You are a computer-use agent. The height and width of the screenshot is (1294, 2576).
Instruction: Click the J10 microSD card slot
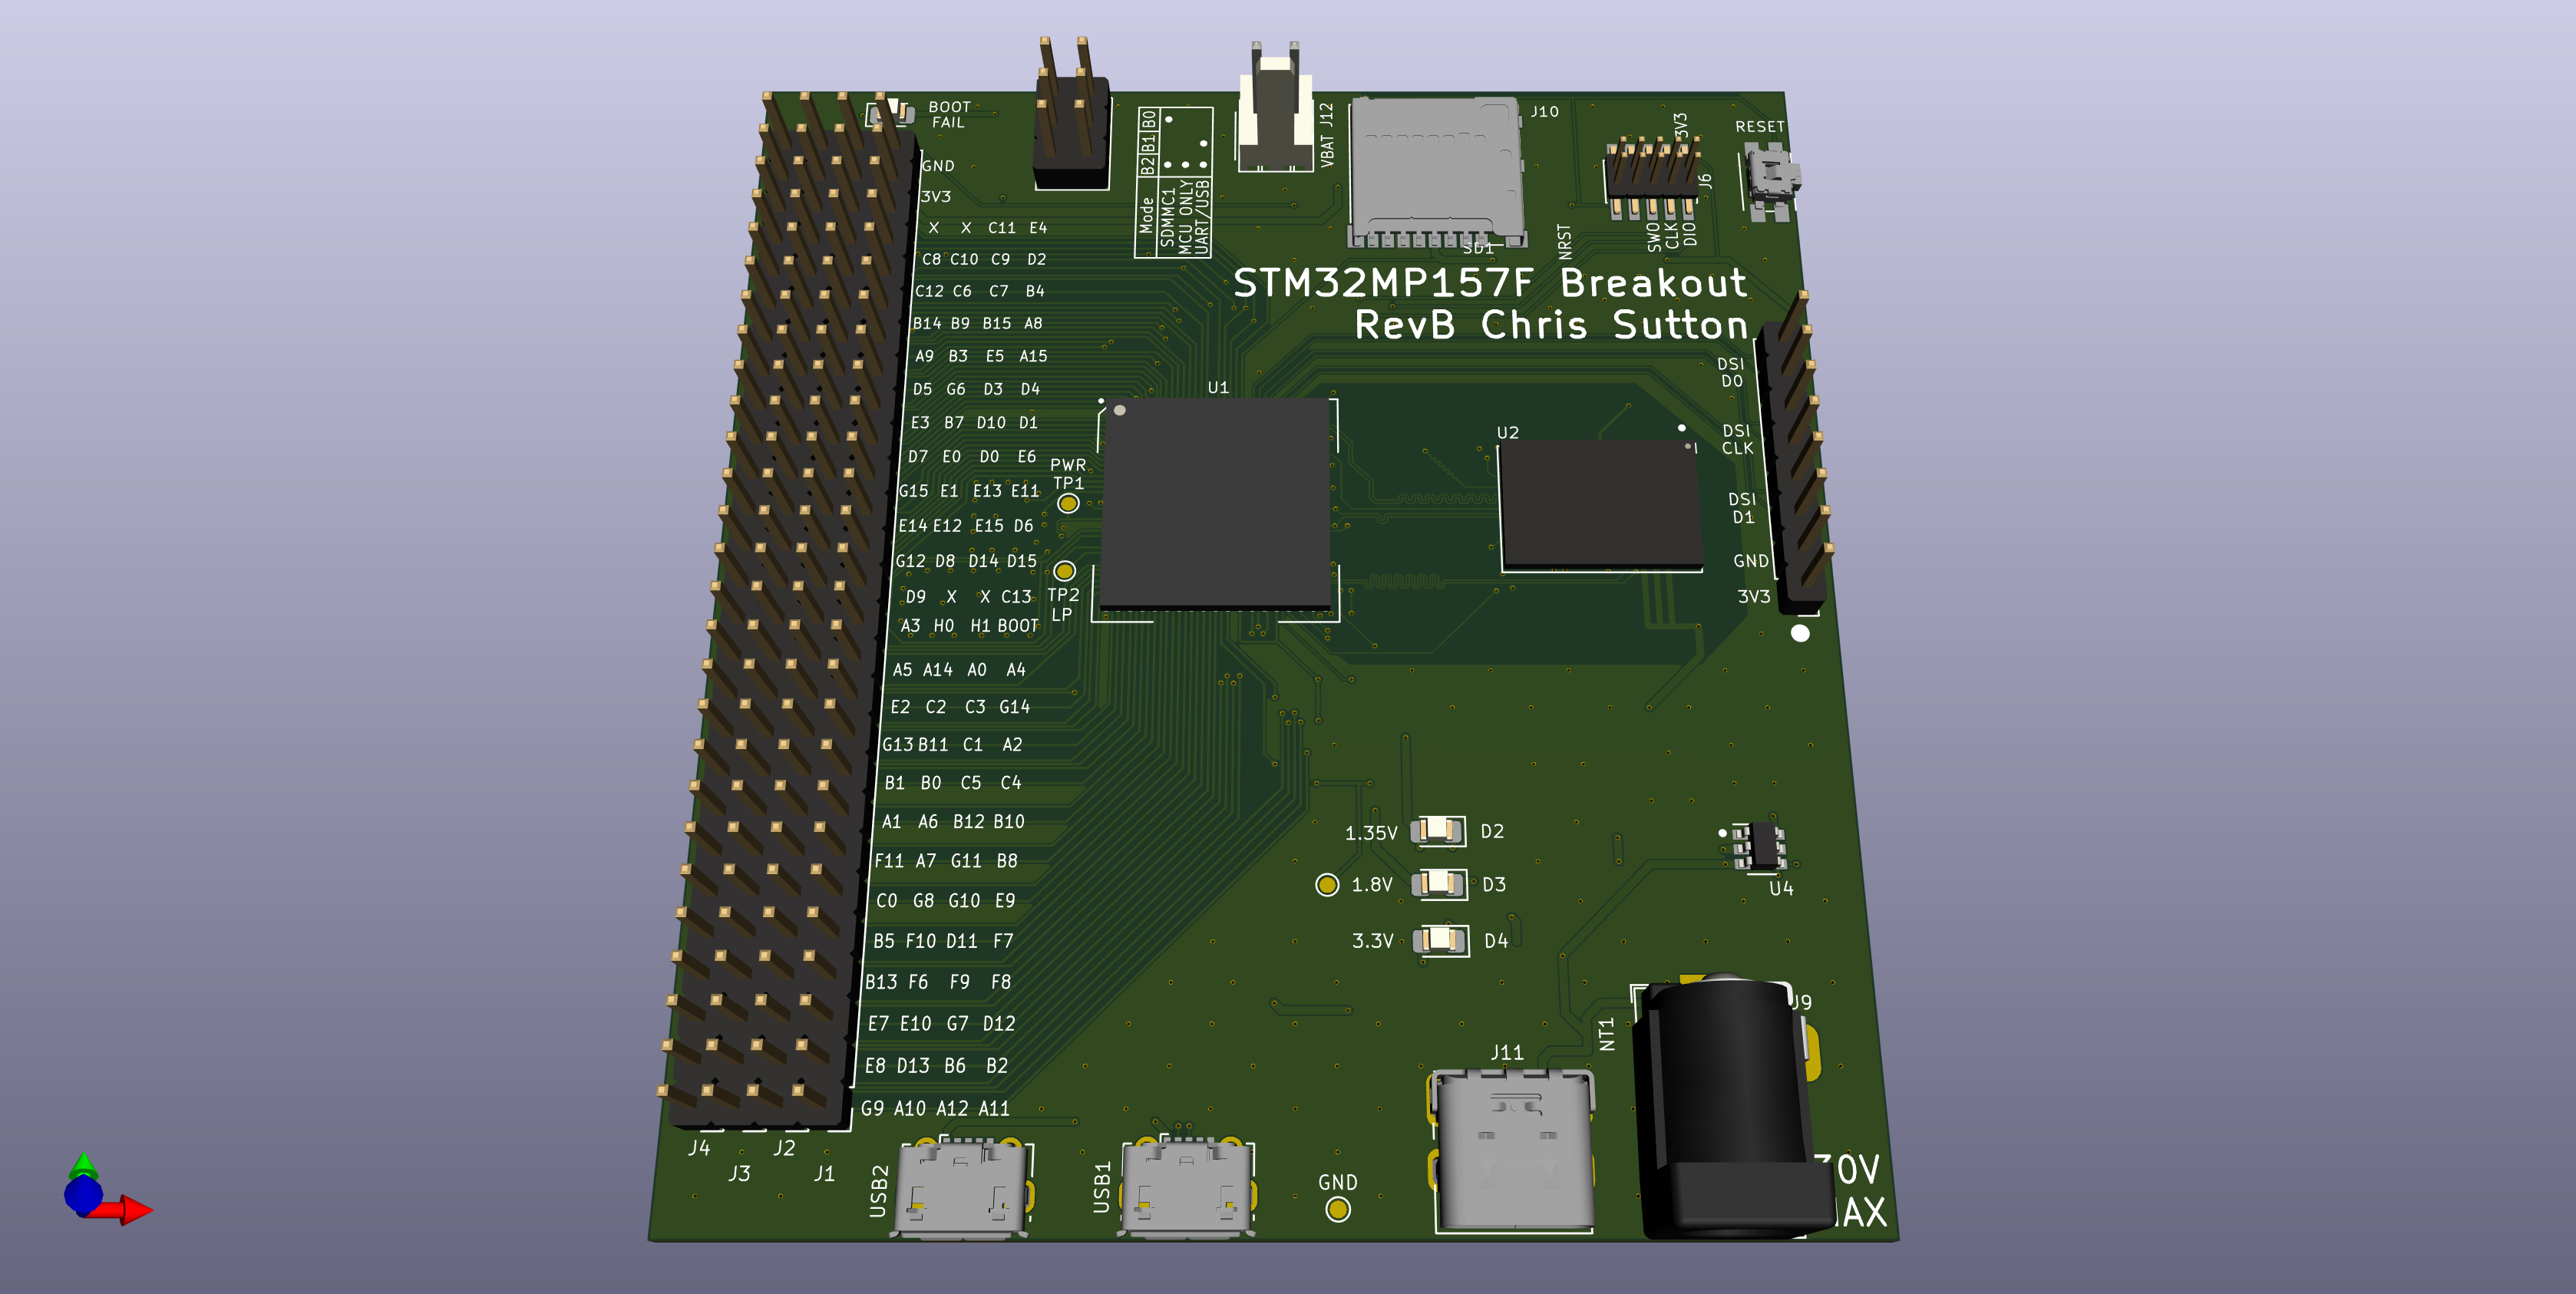pos(1436,172)
